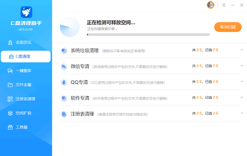Click the 系统垃圾清理 gear icon
Viewport: 247px width, 156px height.
[64, 50]
